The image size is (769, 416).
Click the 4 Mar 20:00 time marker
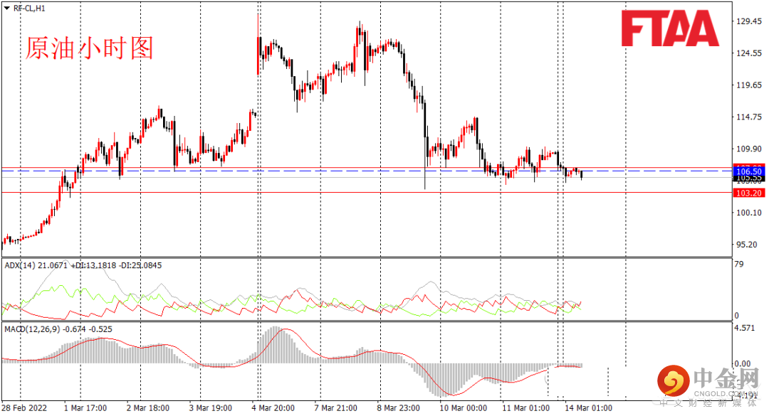(x=273, y=407)
